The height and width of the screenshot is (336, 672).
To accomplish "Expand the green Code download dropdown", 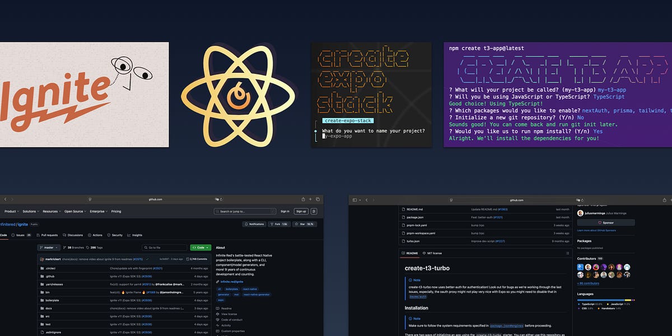I will [207, 248].
